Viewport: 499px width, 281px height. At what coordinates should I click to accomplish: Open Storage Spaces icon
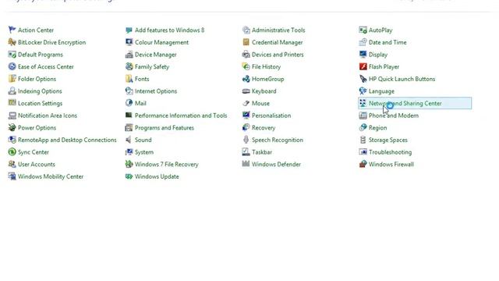click(x=363, y=140)
